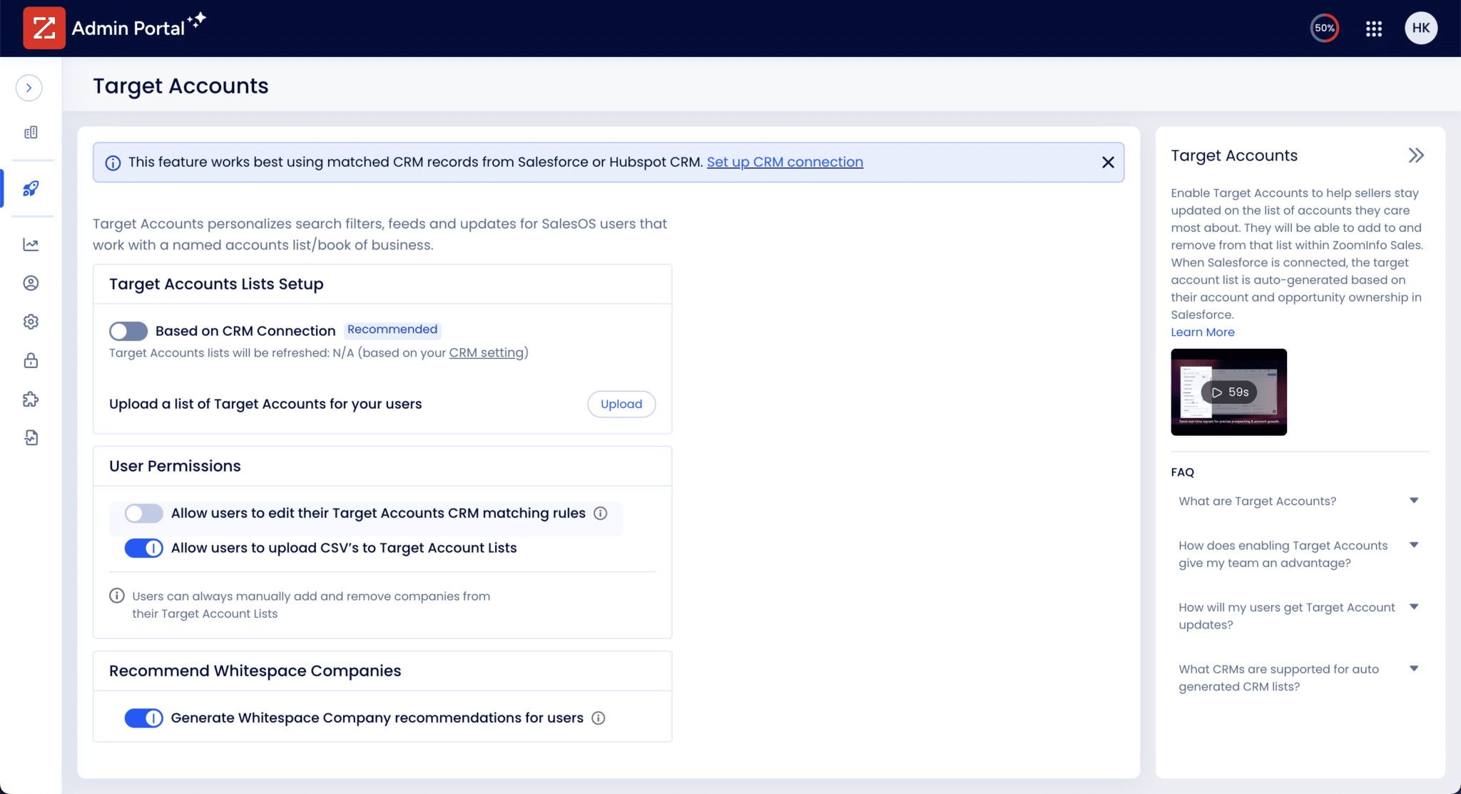
Task: Click the Set up CRM connection link
Action: click(785, 162)
